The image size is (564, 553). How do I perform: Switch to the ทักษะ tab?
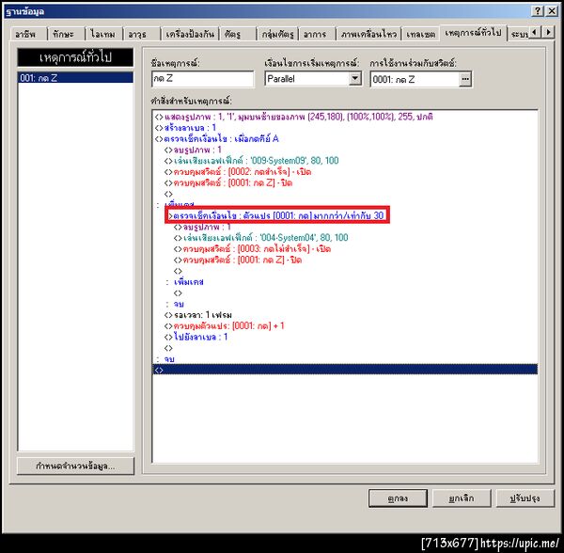65,34
